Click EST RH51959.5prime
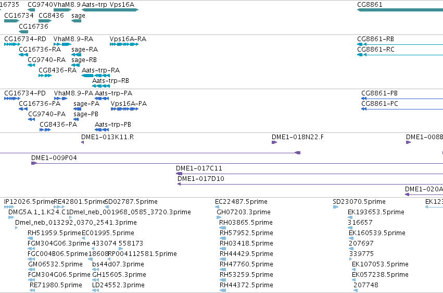 coord(31,238)
